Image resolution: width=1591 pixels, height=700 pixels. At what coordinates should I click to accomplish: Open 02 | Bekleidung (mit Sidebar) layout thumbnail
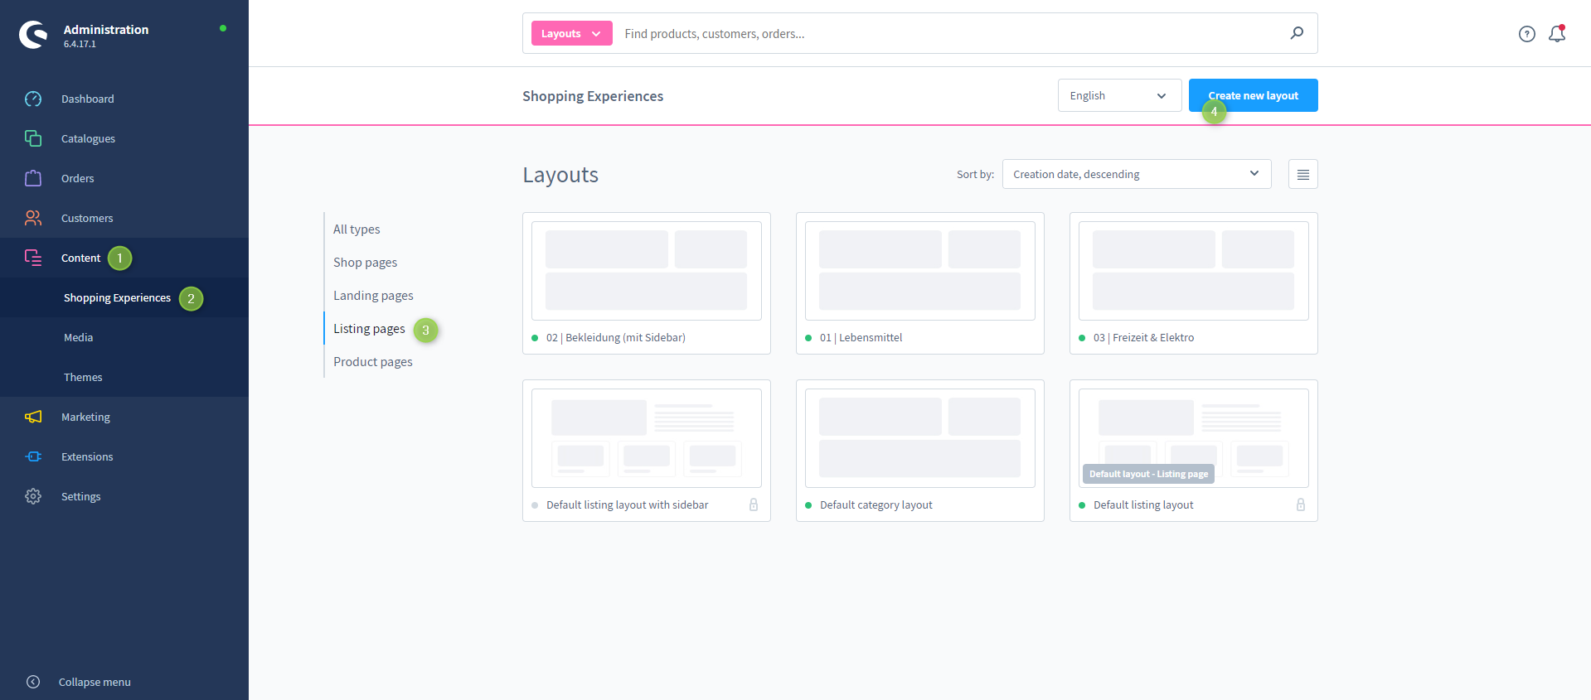click(x=647, y=271)
